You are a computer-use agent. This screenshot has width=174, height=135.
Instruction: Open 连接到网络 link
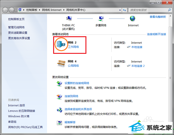point(71,96)
